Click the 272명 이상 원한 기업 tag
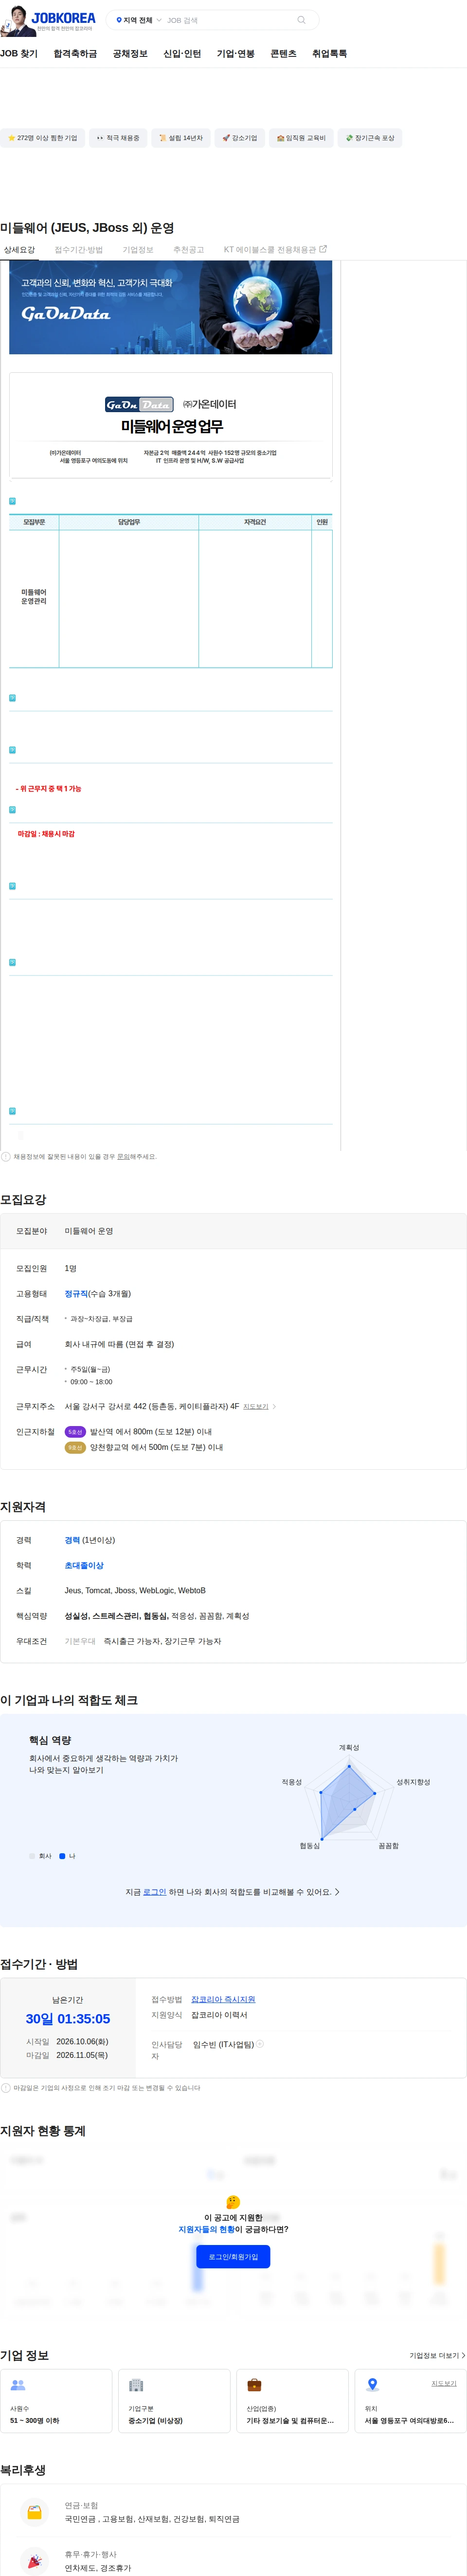Image resolution: width=467 pixels, height=2576 pixels. point(42,138)
